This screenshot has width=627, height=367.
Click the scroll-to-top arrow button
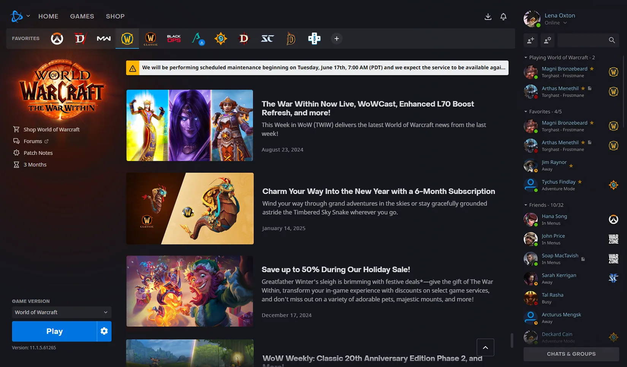(485, 348)
